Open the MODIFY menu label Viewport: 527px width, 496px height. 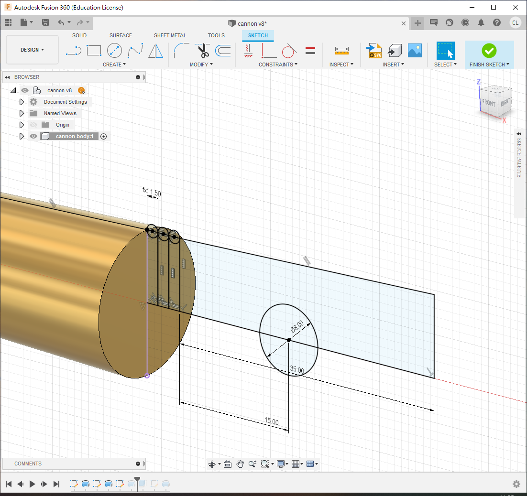pyautogui.click(x=201, y=65)
